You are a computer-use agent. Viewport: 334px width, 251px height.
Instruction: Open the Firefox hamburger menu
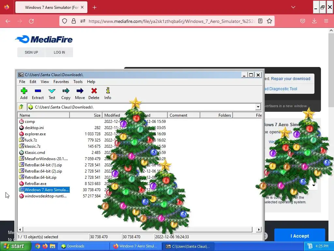326,21
